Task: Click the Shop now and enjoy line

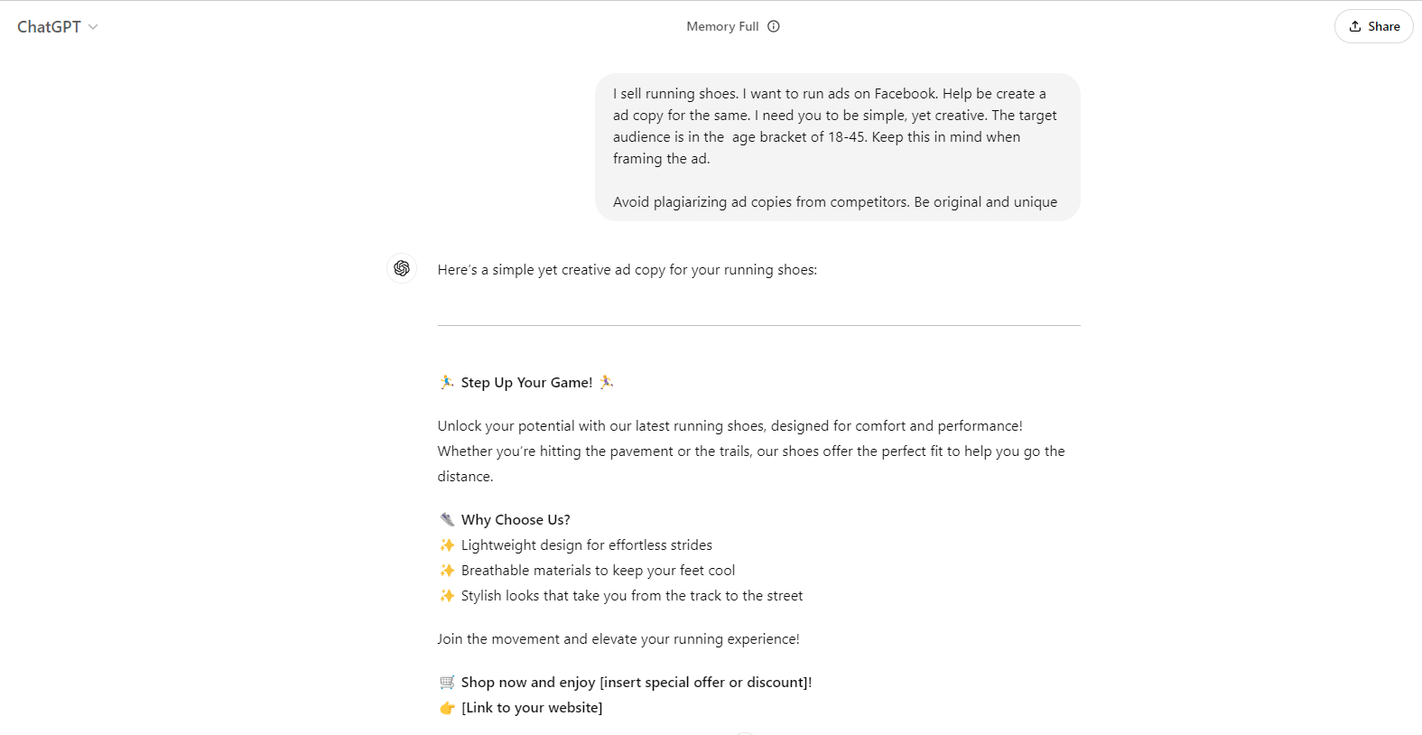Action: pyautogui.click(x=636, y=682)
